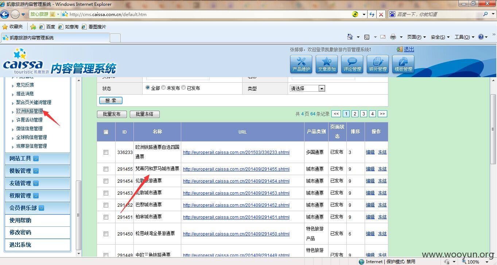
Task: Click the Baidu search input field
Action: point(438,14)
